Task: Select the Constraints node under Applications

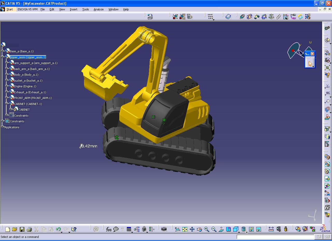Action: pos(17,121)
